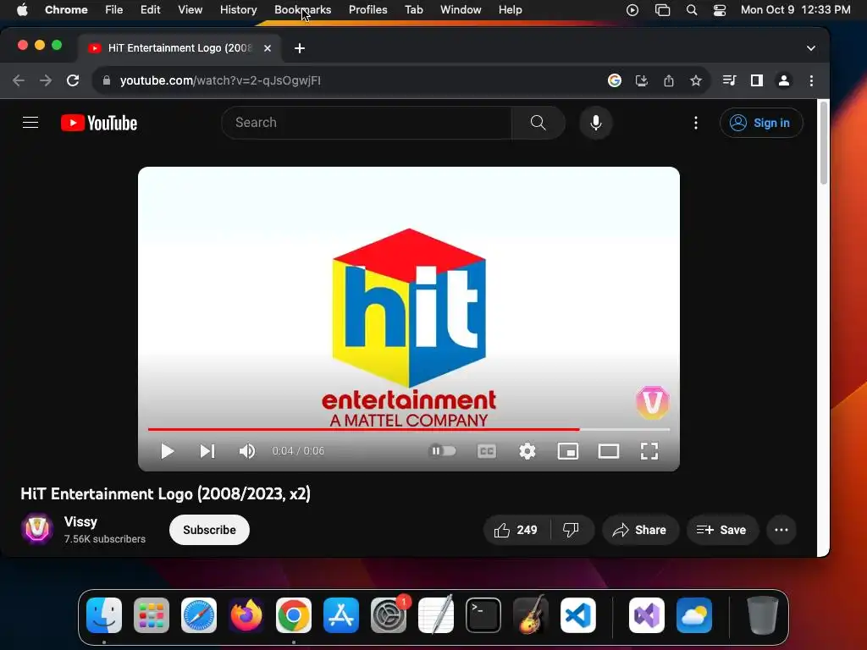This screenshot has height=650, width=867.
Task: Open the Profiles menu
Action: pyautogui.click(x=367, y=10)
